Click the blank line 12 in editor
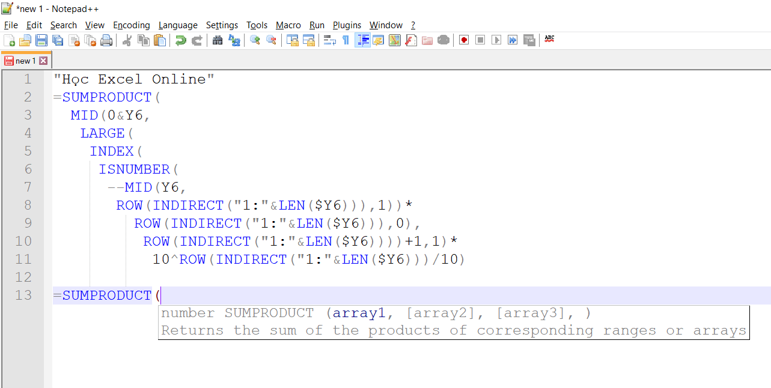771x388 pixels. coord(412,277)
